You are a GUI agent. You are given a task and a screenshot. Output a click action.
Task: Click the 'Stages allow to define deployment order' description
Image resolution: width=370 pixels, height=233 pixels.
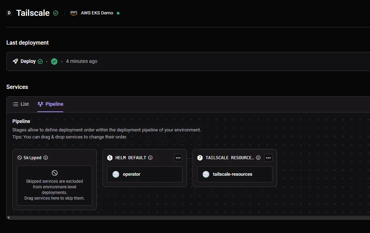click(107, 130)
